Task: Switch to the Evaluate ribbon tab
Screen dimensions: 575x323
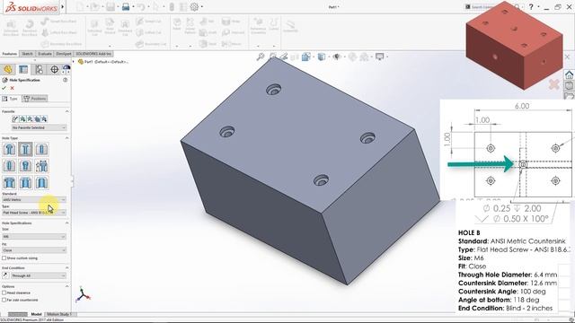Action: [x=45, y=54]
